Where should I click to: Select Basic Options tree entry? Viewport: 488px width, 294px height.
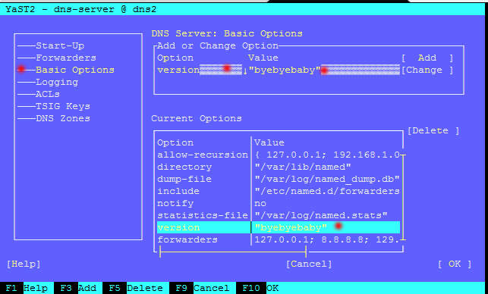tap(75, 70)
